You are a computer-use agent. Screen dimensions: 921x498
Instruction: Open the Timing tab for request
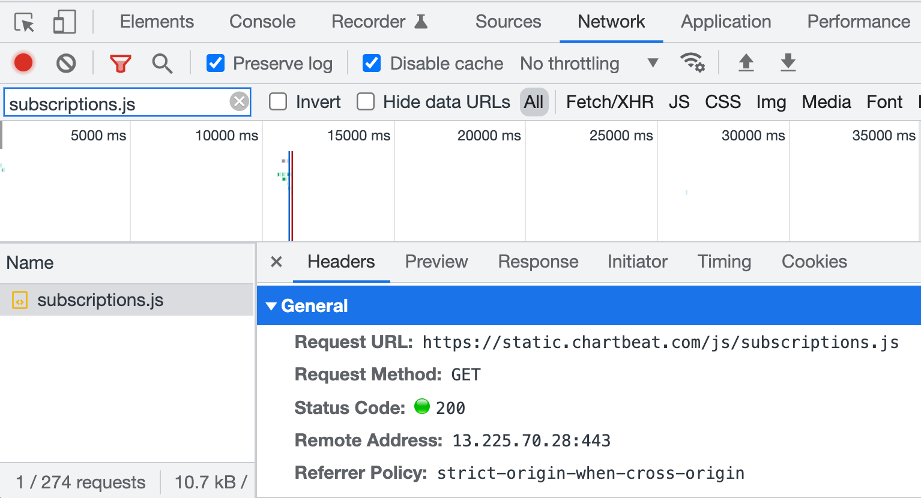point(724,262)
